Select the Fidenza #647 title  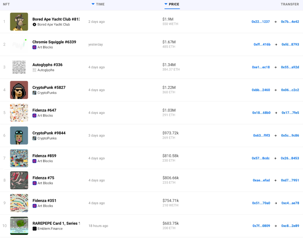[44, 110]
